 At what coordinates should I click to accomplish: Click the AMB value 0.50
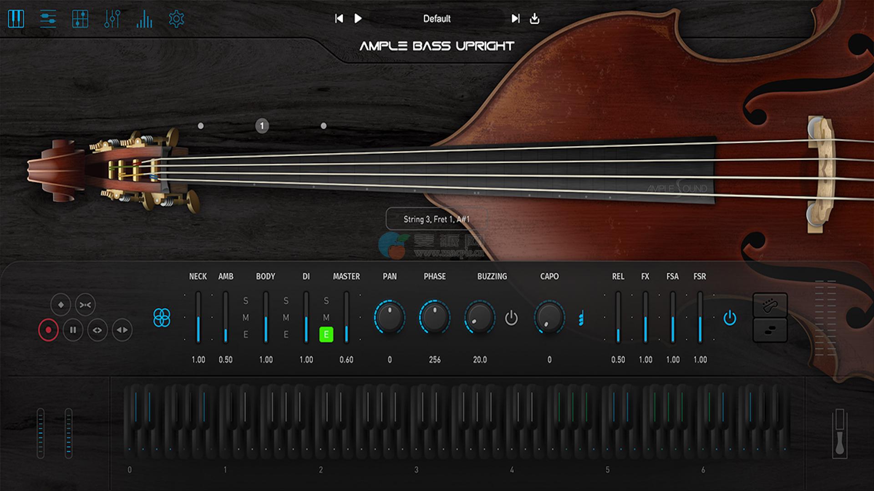(225, 360)
